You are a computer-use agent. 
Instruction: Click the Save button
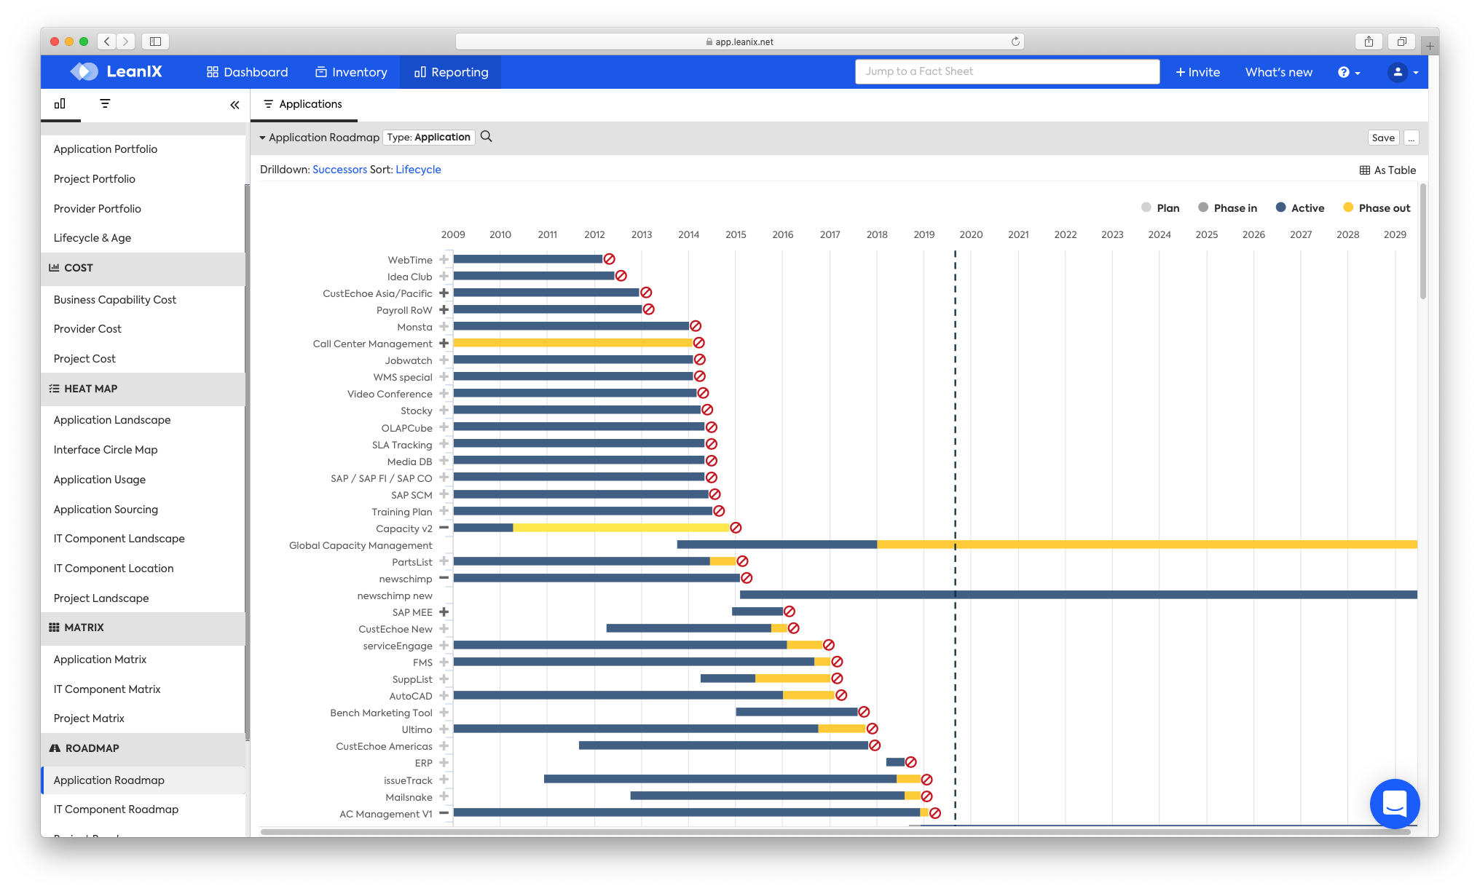(1382, 138)
